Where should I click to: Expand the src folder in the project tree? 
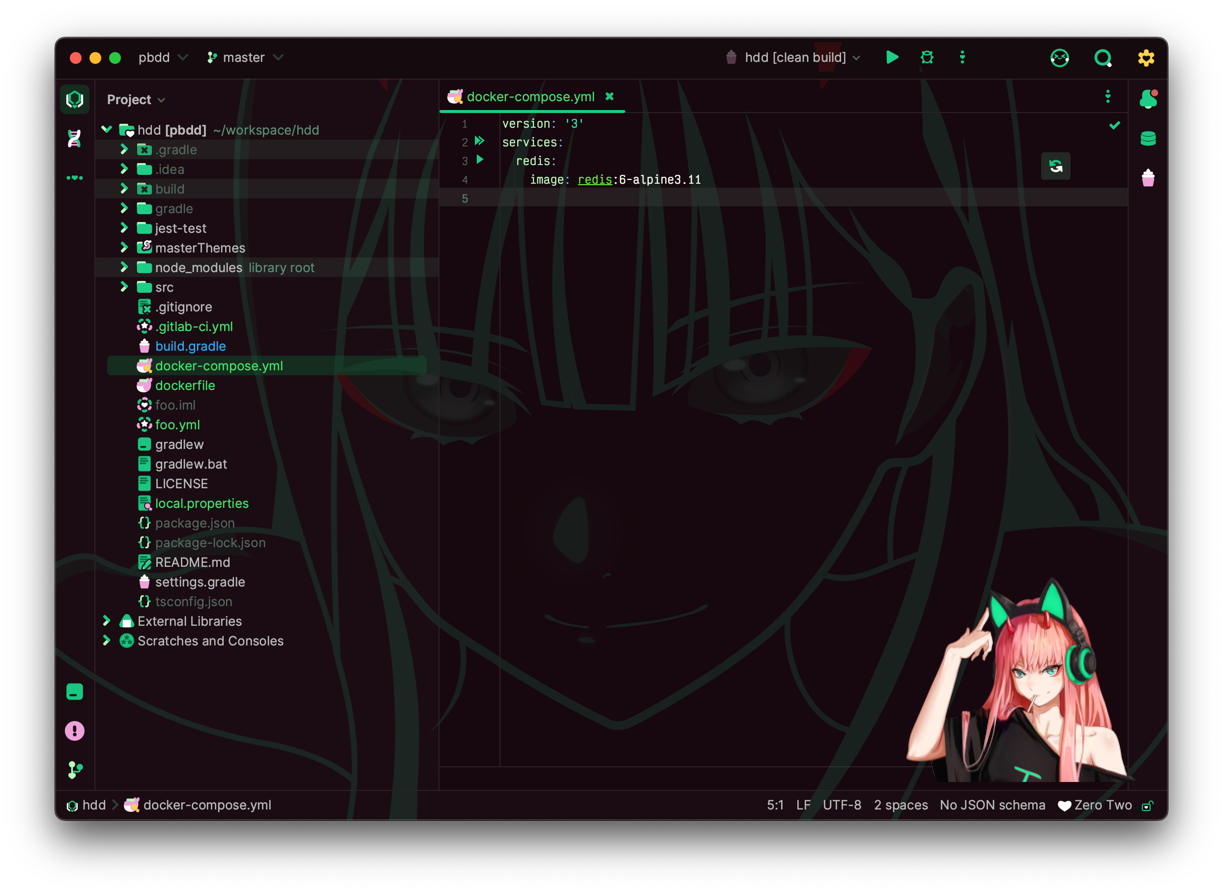[124, 287]
